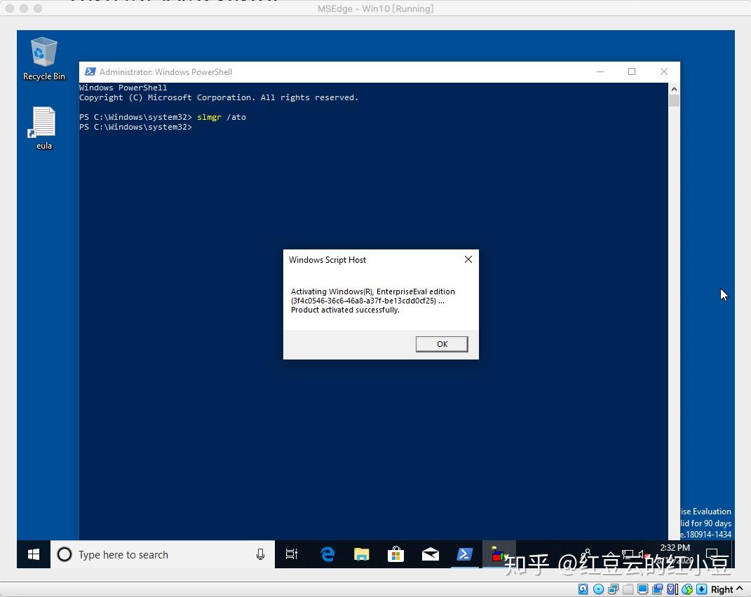Open the Microsoft Store icon
751x597 pixels.
click(395, 554)
